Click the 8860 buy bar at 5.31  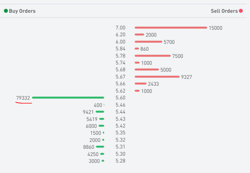pyautogui.click(x=100, y=147)
